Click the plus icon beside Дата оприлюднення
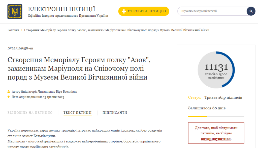This screenshot has width=258, height=148. click(9, 97)
